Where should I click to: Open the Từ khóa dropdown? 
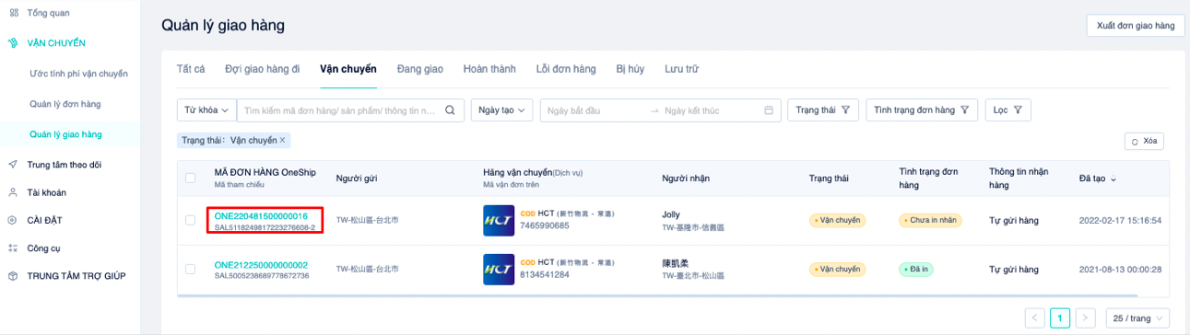point(206,110)
